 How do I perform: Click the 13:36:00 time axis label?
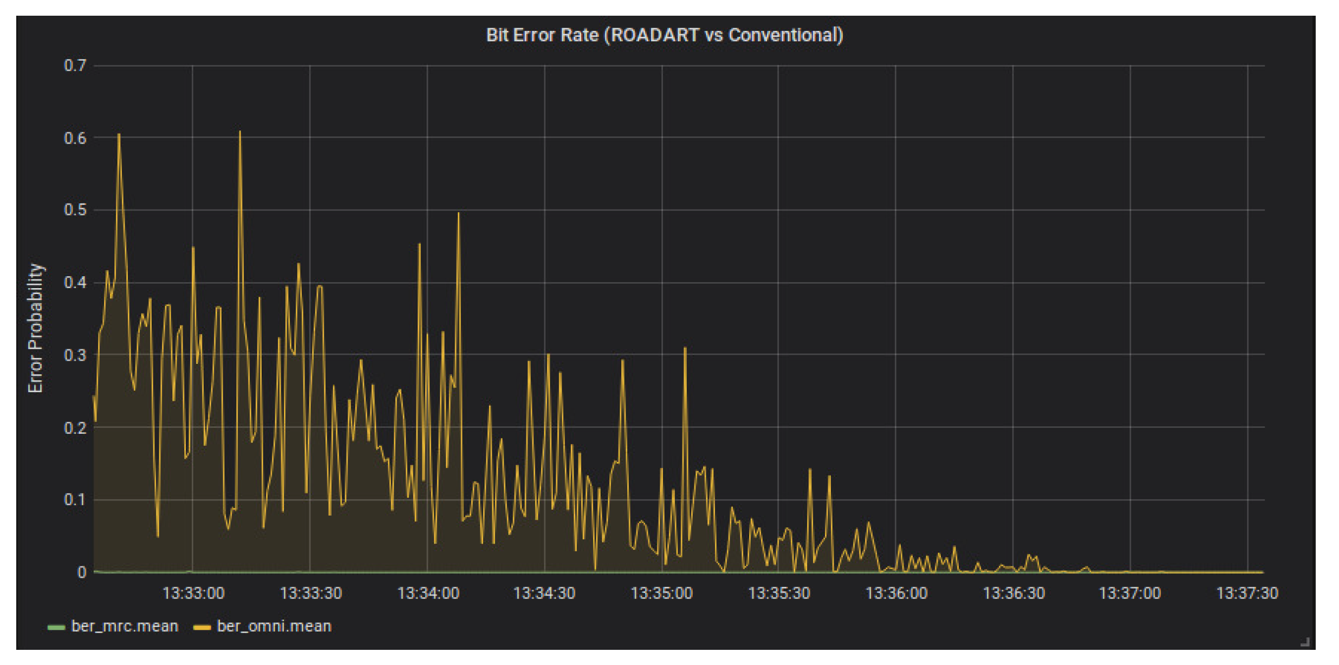click(896, 593)
